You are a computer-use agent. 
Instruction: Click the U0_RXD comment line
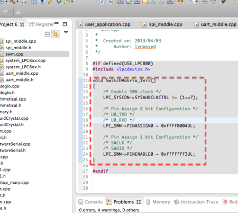click(119, 120)
